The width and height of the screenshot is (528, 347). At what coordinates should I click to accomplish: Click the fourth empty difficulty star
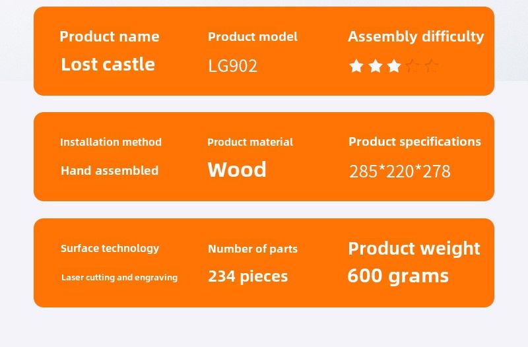coord(413,66)
